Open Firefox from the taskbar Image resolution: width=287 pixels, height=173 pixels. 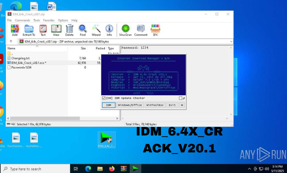click(x=111, y=169)
